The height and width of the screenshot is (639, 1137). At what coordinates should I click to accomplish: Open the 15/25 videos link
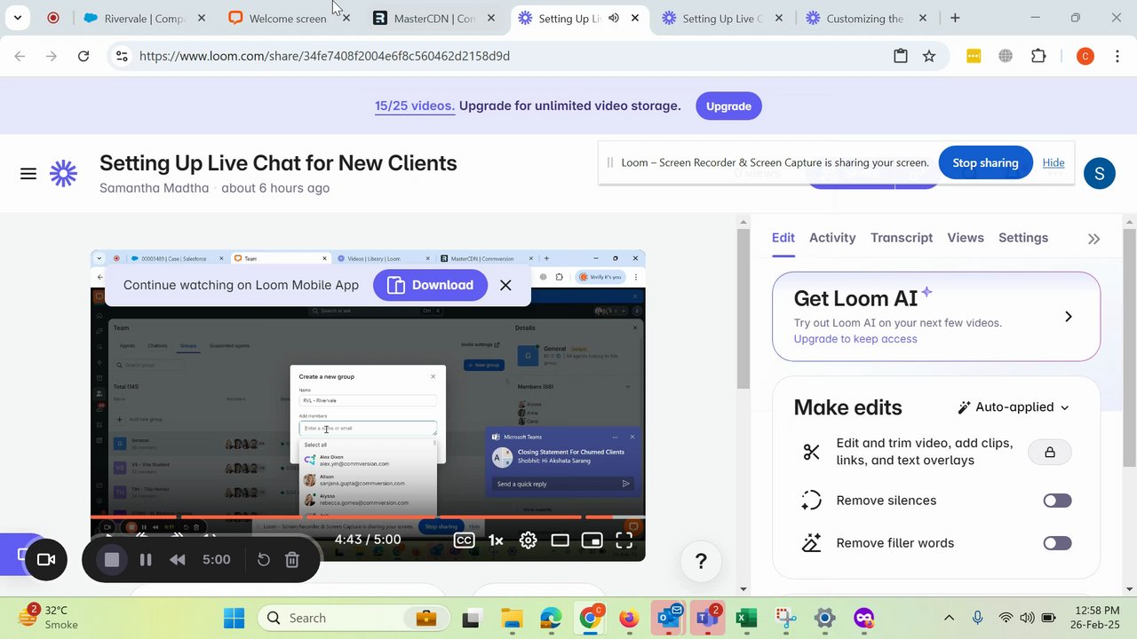pyautogui.click(x=415, y=106)
